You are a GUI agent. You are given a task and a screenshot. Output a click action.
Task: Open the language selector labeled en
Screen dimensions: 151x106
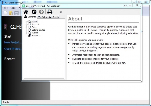pyautogui.click(x=61, y=12)
